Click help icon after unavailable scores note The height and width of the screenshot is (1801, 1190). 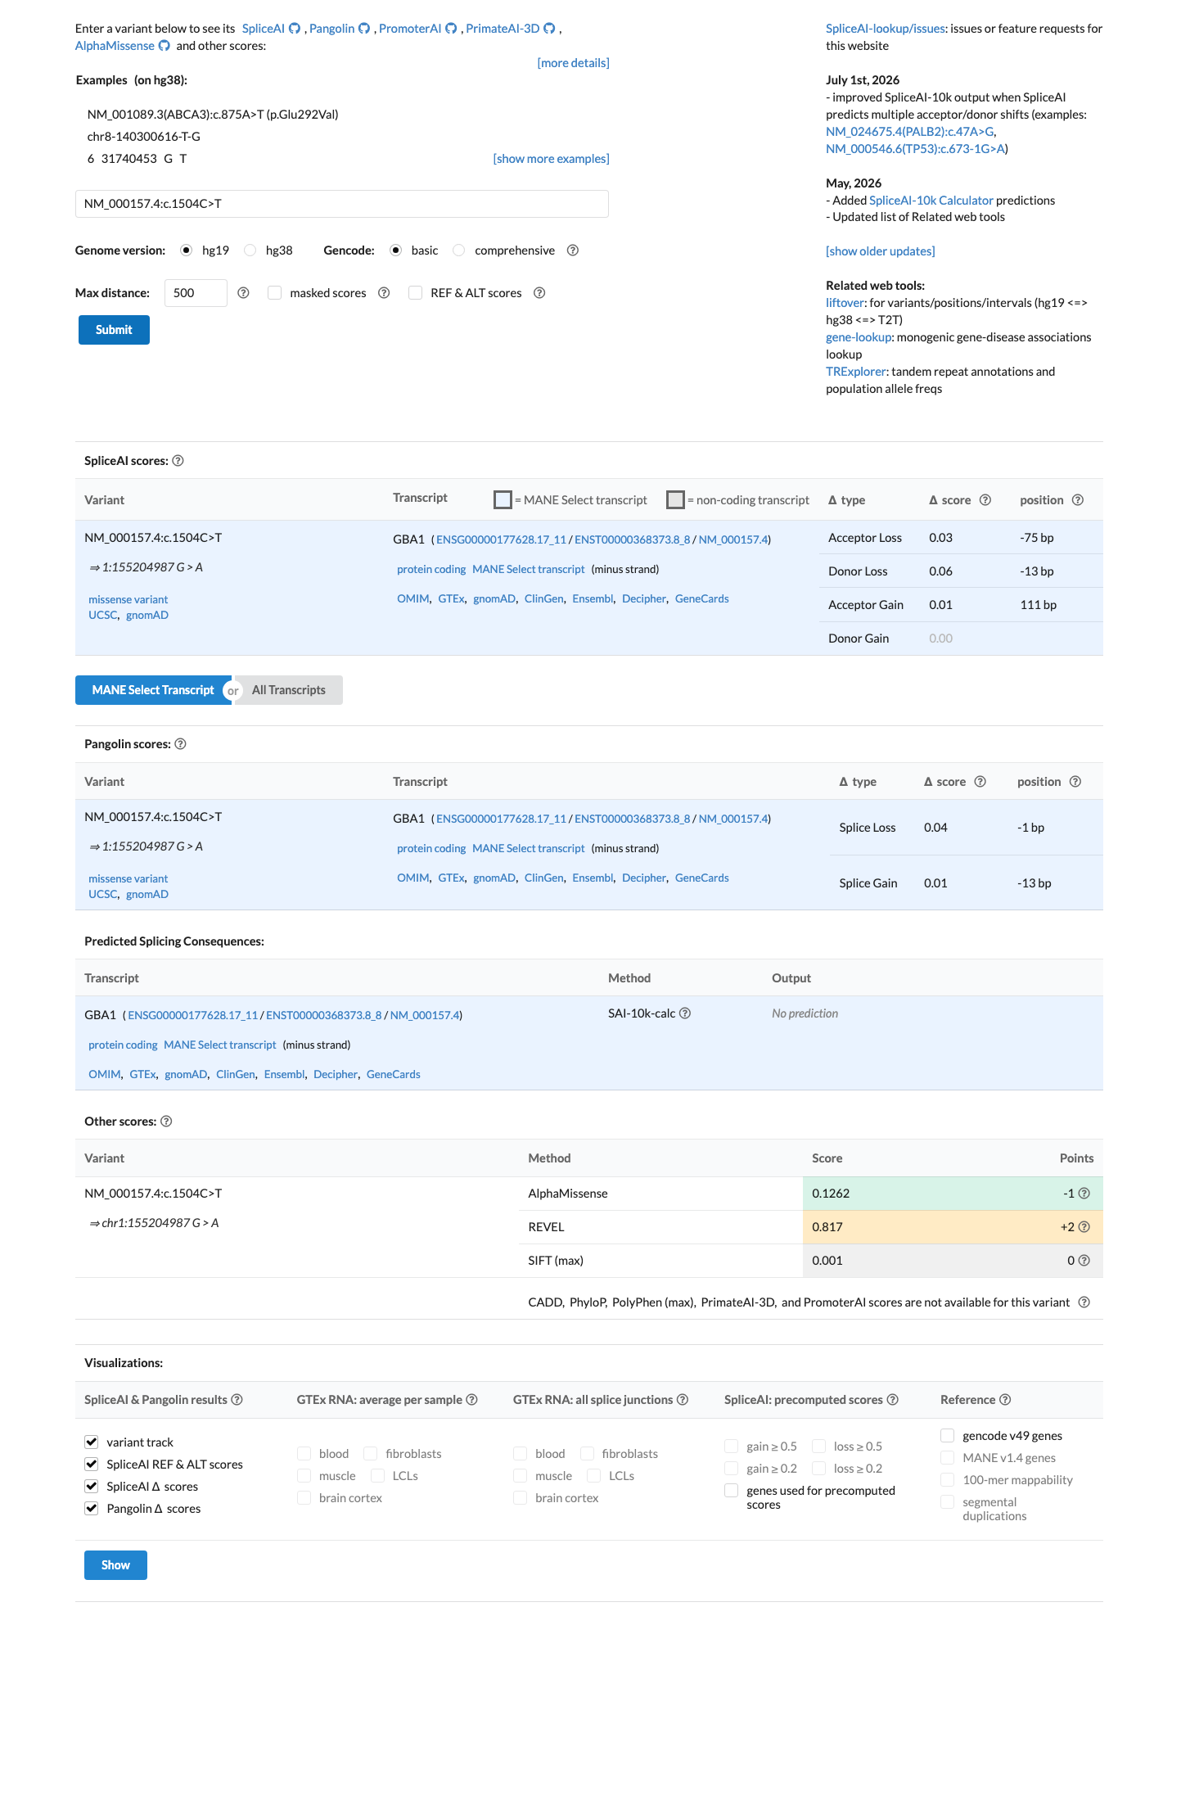click(x=1084, y=1302)
